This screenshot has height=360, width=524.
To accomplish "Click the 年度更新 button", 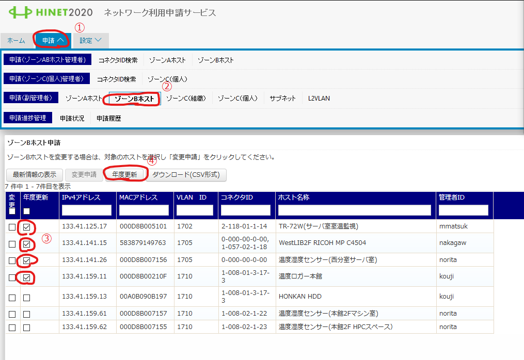I will point(124,175).
